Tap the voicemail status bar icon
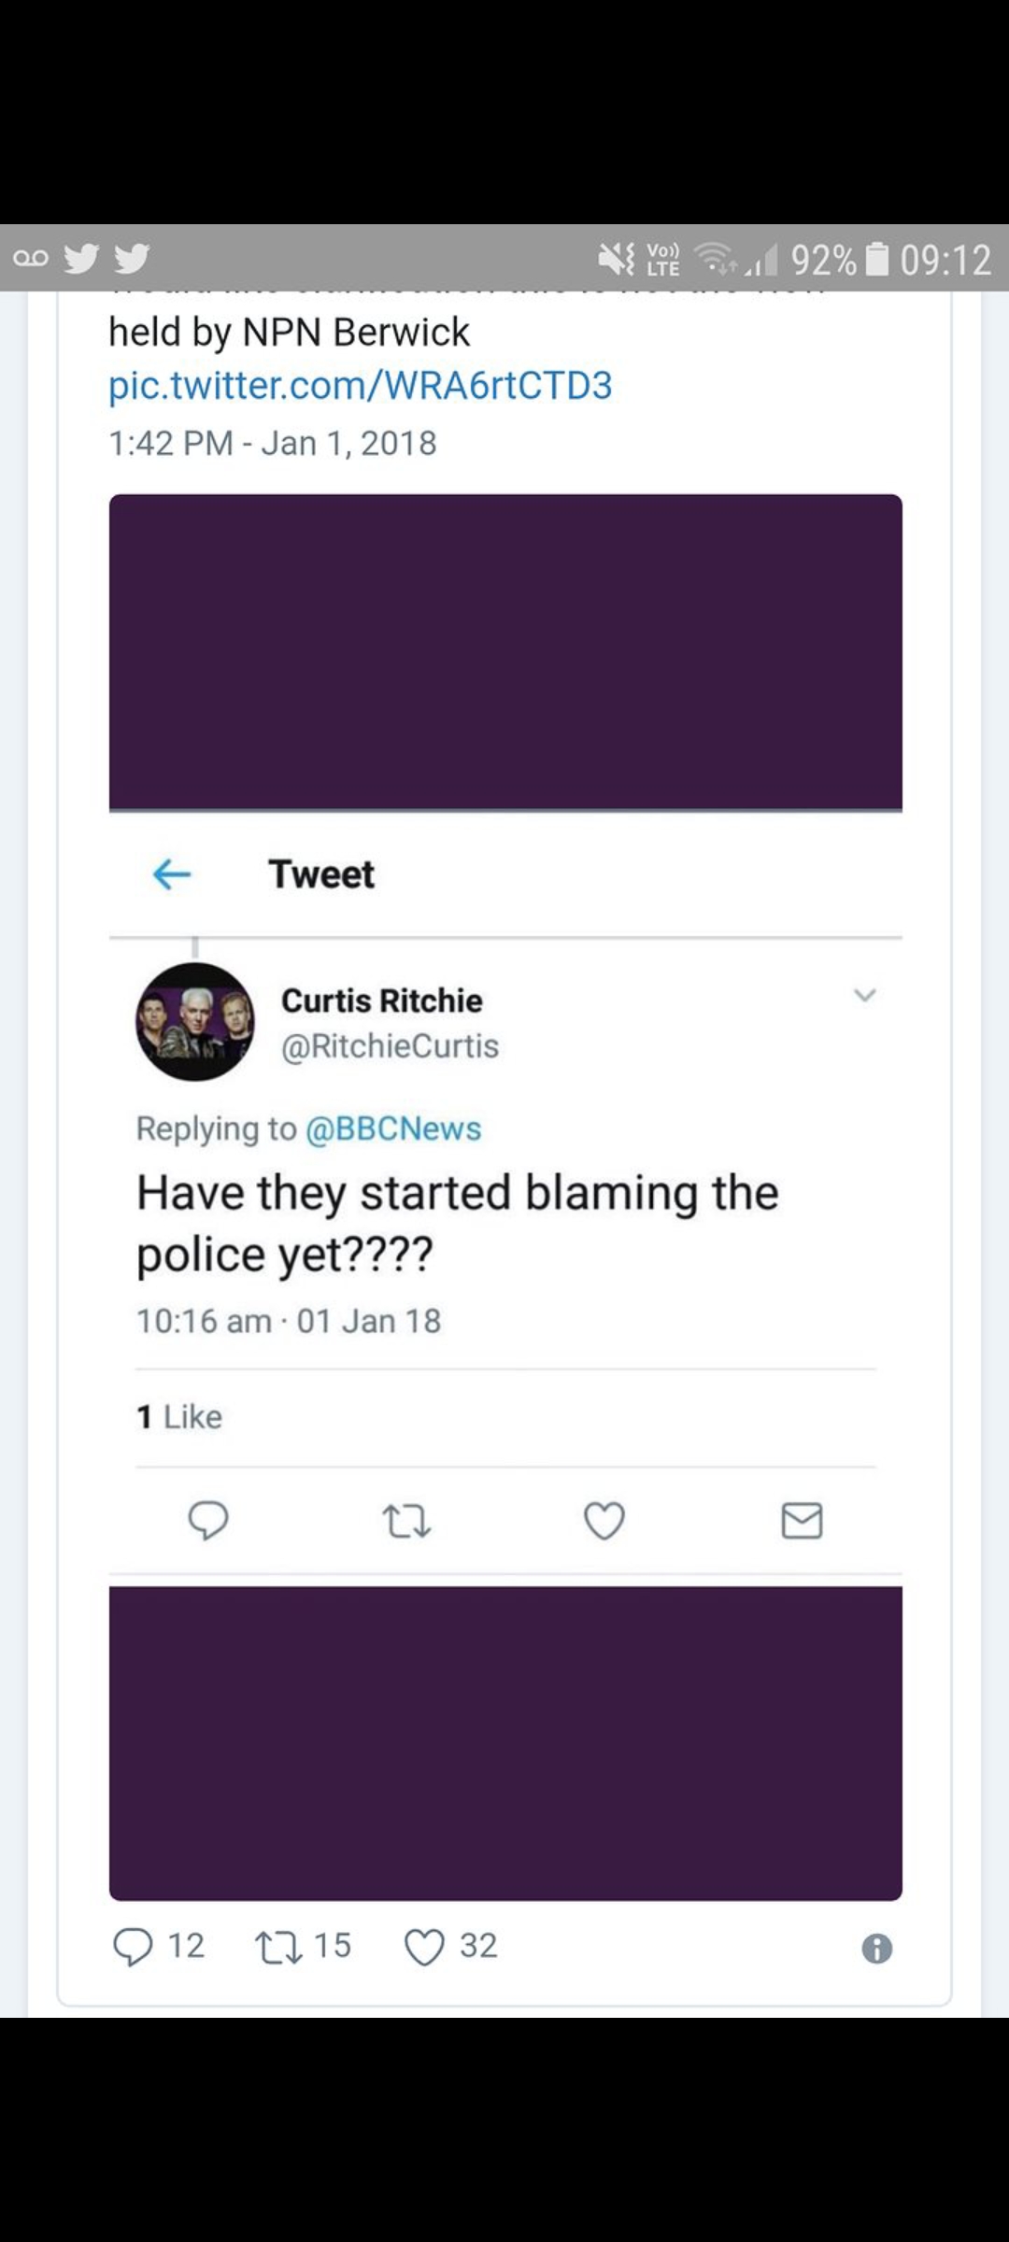Screen dimensions: 1009x2242 pyautogui.click(x=30, y=259)
